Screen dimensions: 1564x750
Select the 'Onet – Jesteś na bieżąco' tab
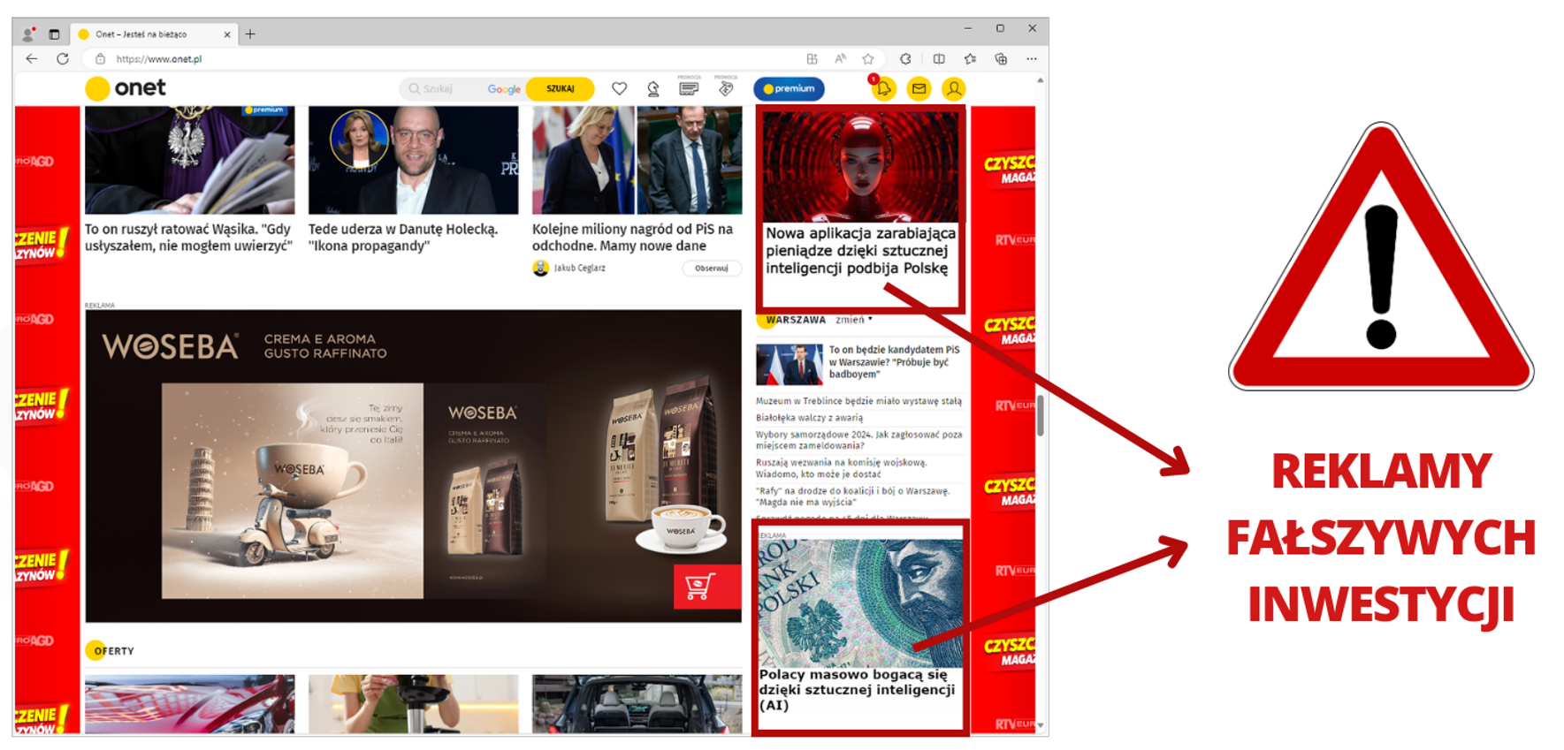pos(150,34)
